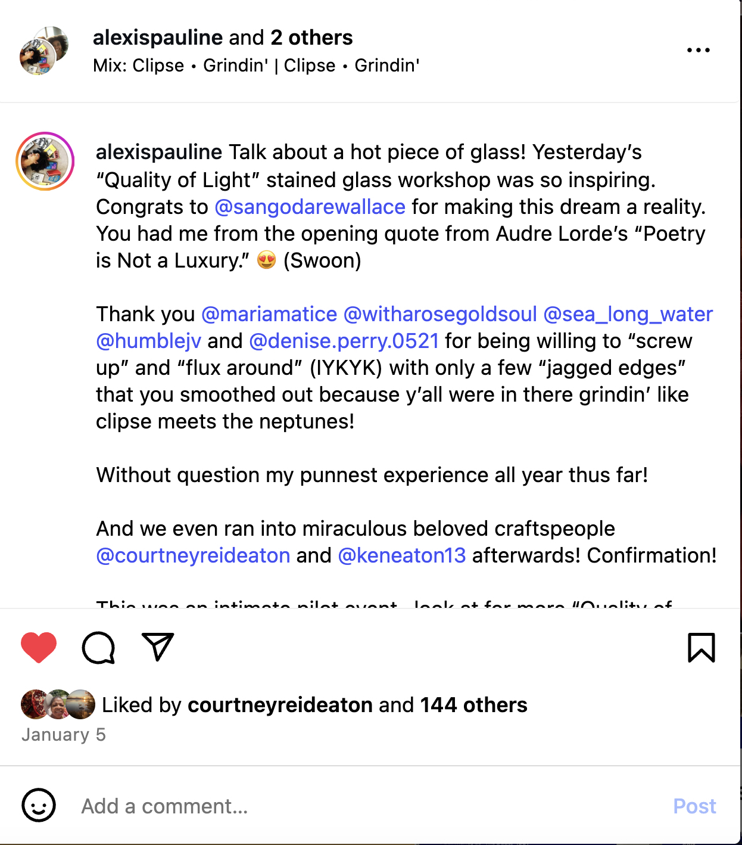Save the post with the bookmark icon
This screenshot has width=742, height=845.
click(x=702, y=647)
